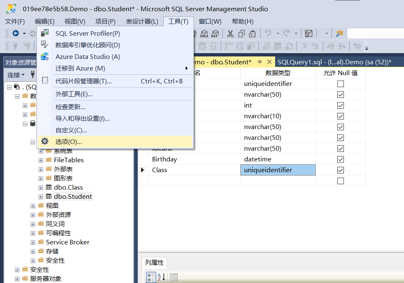
Task: Click the Cut scissors icon
Action: pyautogui.click(x=230, y=34)
